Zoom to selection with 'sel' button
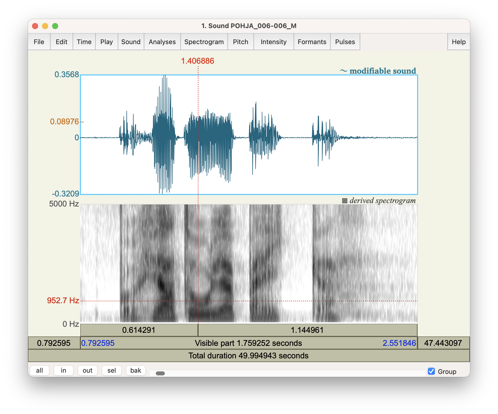The image size is (498, 414). (112, 370)
